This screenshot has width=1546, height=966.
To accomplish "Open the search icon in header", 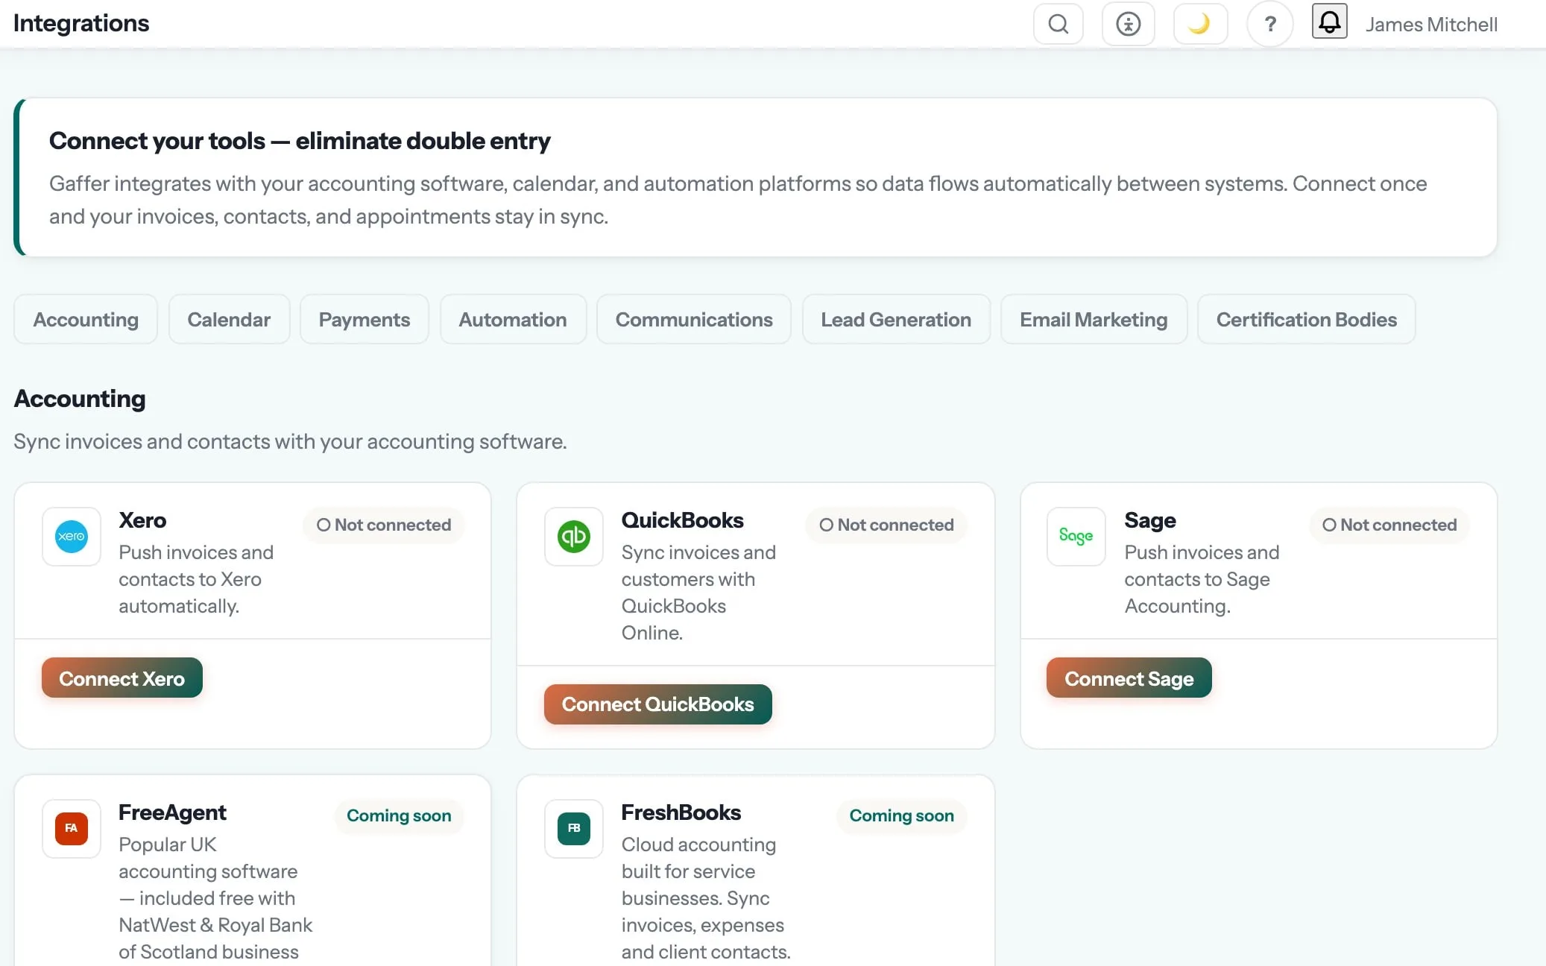I will tap(1058, 24).
